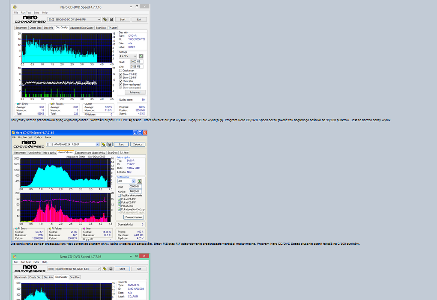Click disc app icon in ATAPI window title bar
Screen dimensions: 437x300
13,133
